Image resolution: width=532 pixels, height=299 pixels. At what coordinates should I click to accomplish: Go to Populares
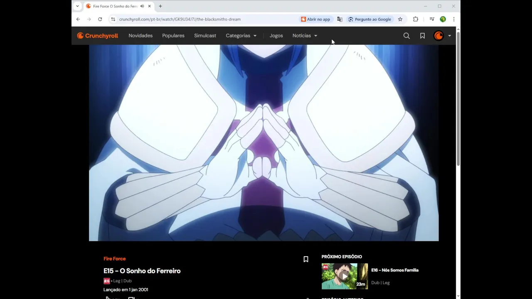173,36
